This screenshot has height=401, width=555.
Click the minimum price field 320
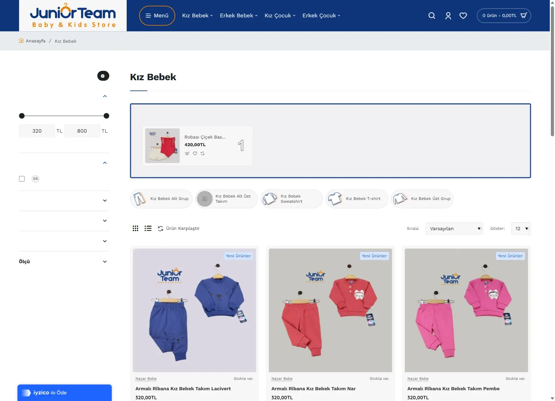pyautogui.click(x=37, y=131)
